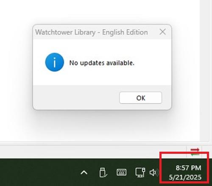
Task: Show hidden tray icons via chevron
Action: tap(84, 172)
